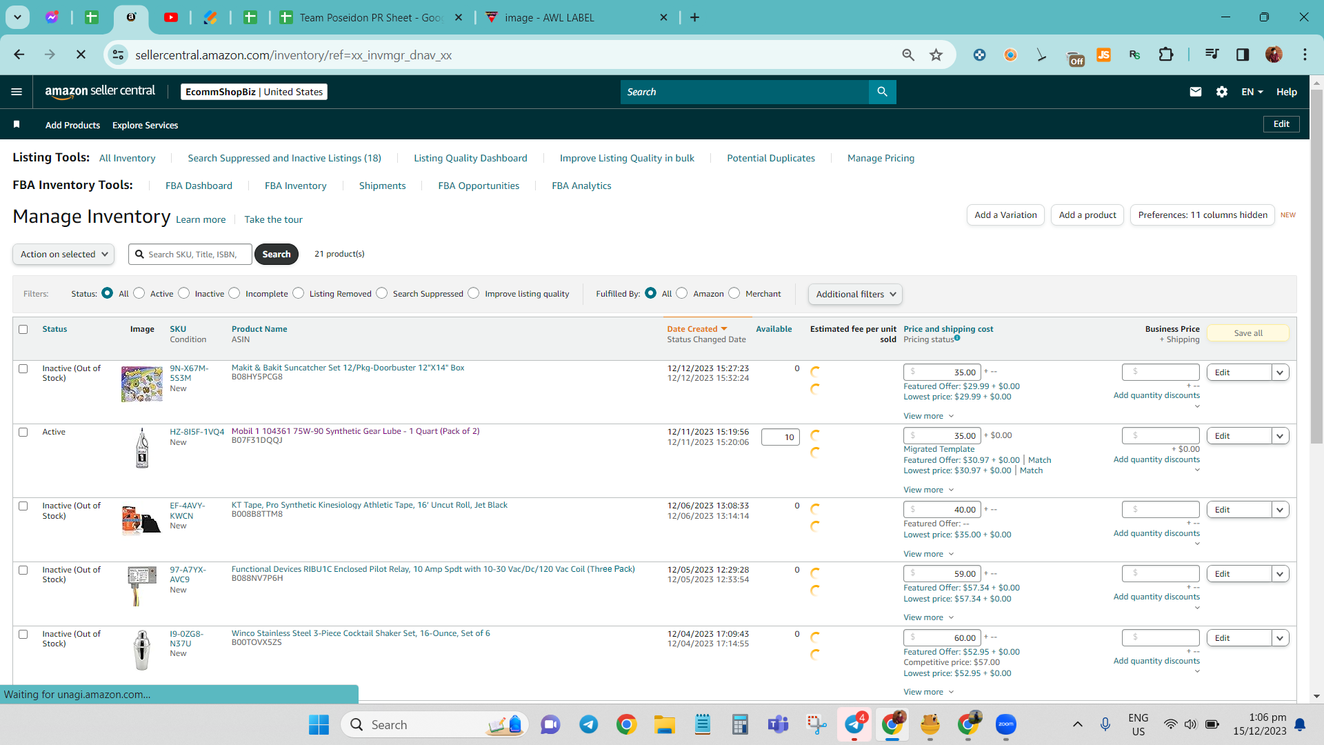This screenshot has width=1324, height=745.
Task: Filter by Fulfilled By Merchant radio
Action: (x=734, y=293)
